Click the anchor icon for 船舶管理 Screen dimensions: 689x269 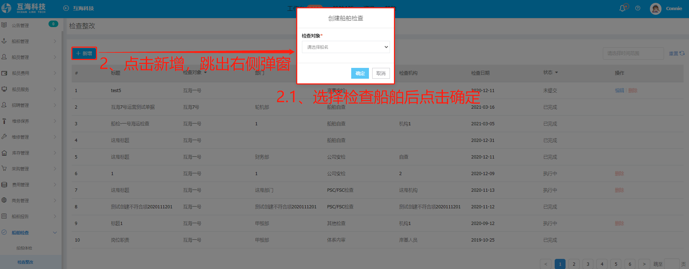(4, 41)
